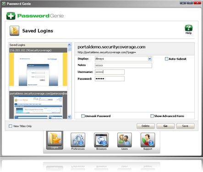This screenshot has height=172, width=203.
Task: Click the Delete button
Action: pos(146,126)
